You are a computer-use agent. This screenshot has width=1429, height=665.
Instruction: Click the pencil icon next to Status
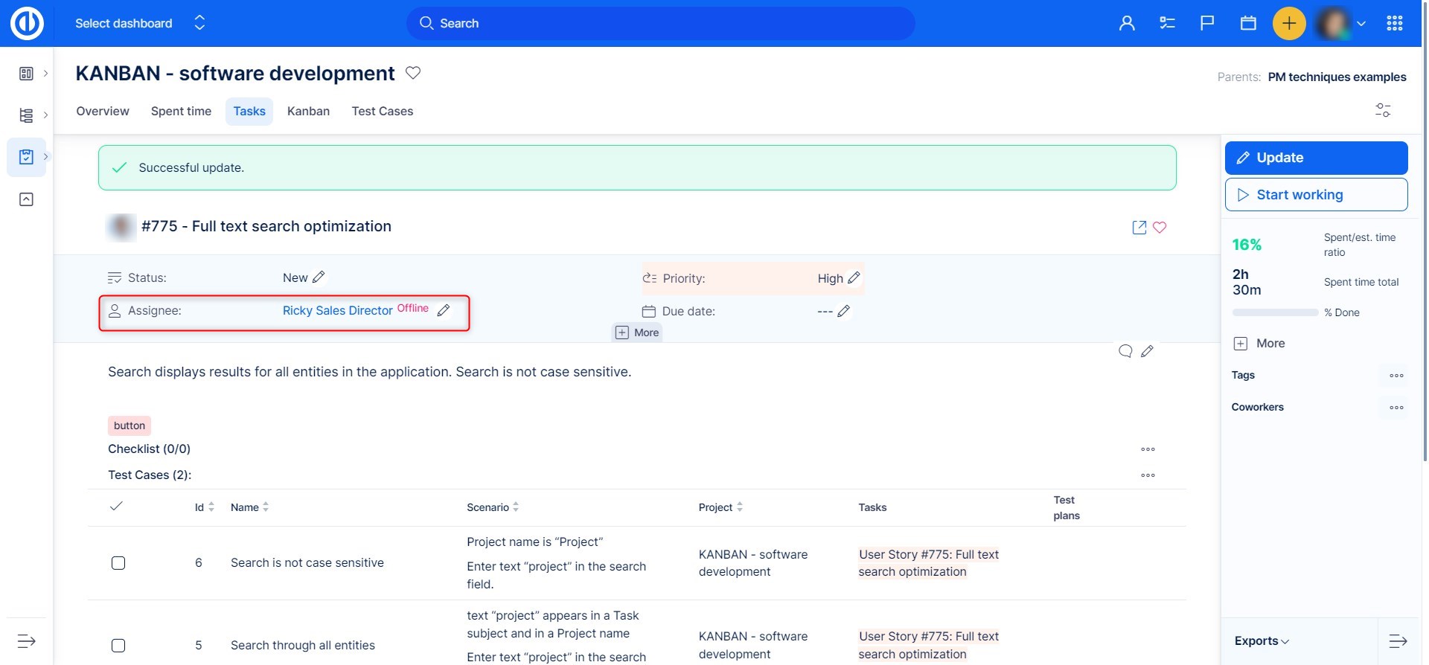[x=319, y=277]
